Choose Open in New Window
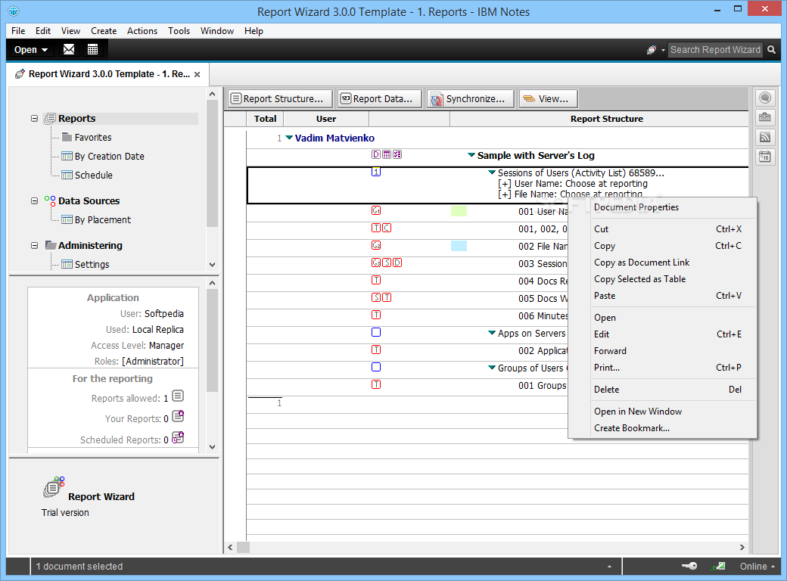787x581 pixels. pos(637,412)
